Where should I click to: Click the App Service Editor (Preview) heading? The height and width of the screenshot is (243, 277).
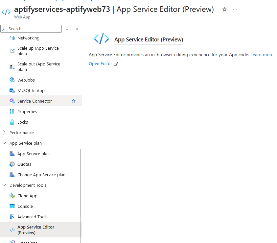[149, 39]
